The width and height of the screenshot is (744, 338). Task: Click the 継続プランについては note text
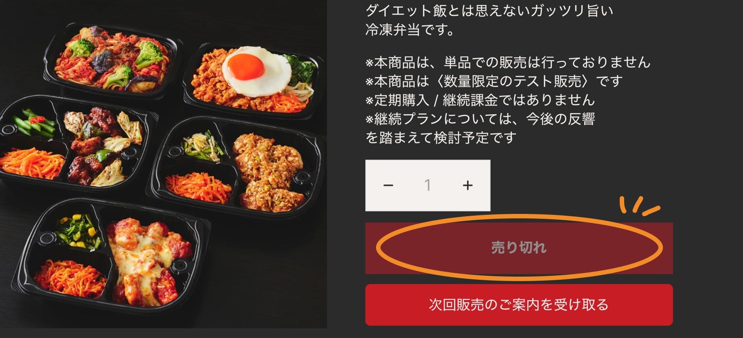pyautogui.click(x=480, y=119)
